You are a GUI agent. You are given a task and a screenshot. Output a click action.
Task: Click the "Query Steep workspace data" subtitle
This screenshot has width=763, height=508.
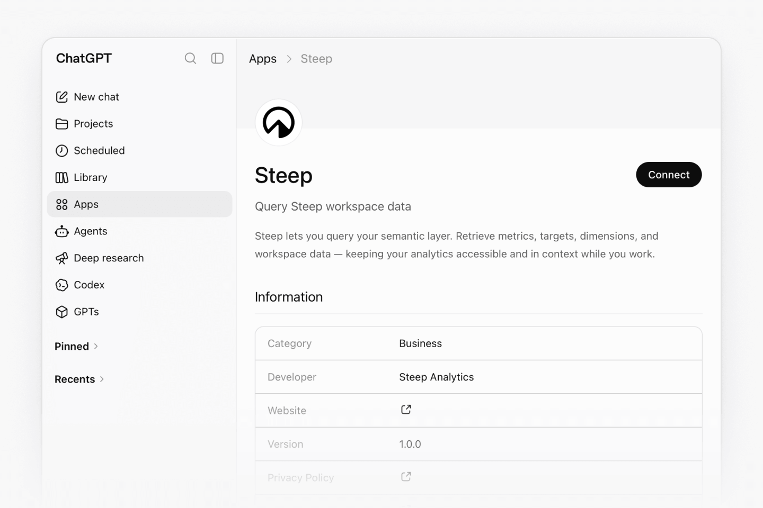pyautogui.click(x=333, y=206)
